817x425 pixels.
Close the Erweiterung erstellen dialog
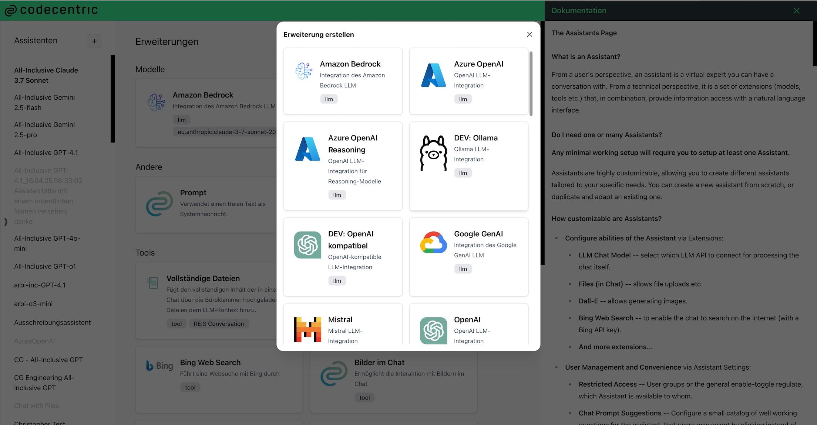tap(529, 34)
